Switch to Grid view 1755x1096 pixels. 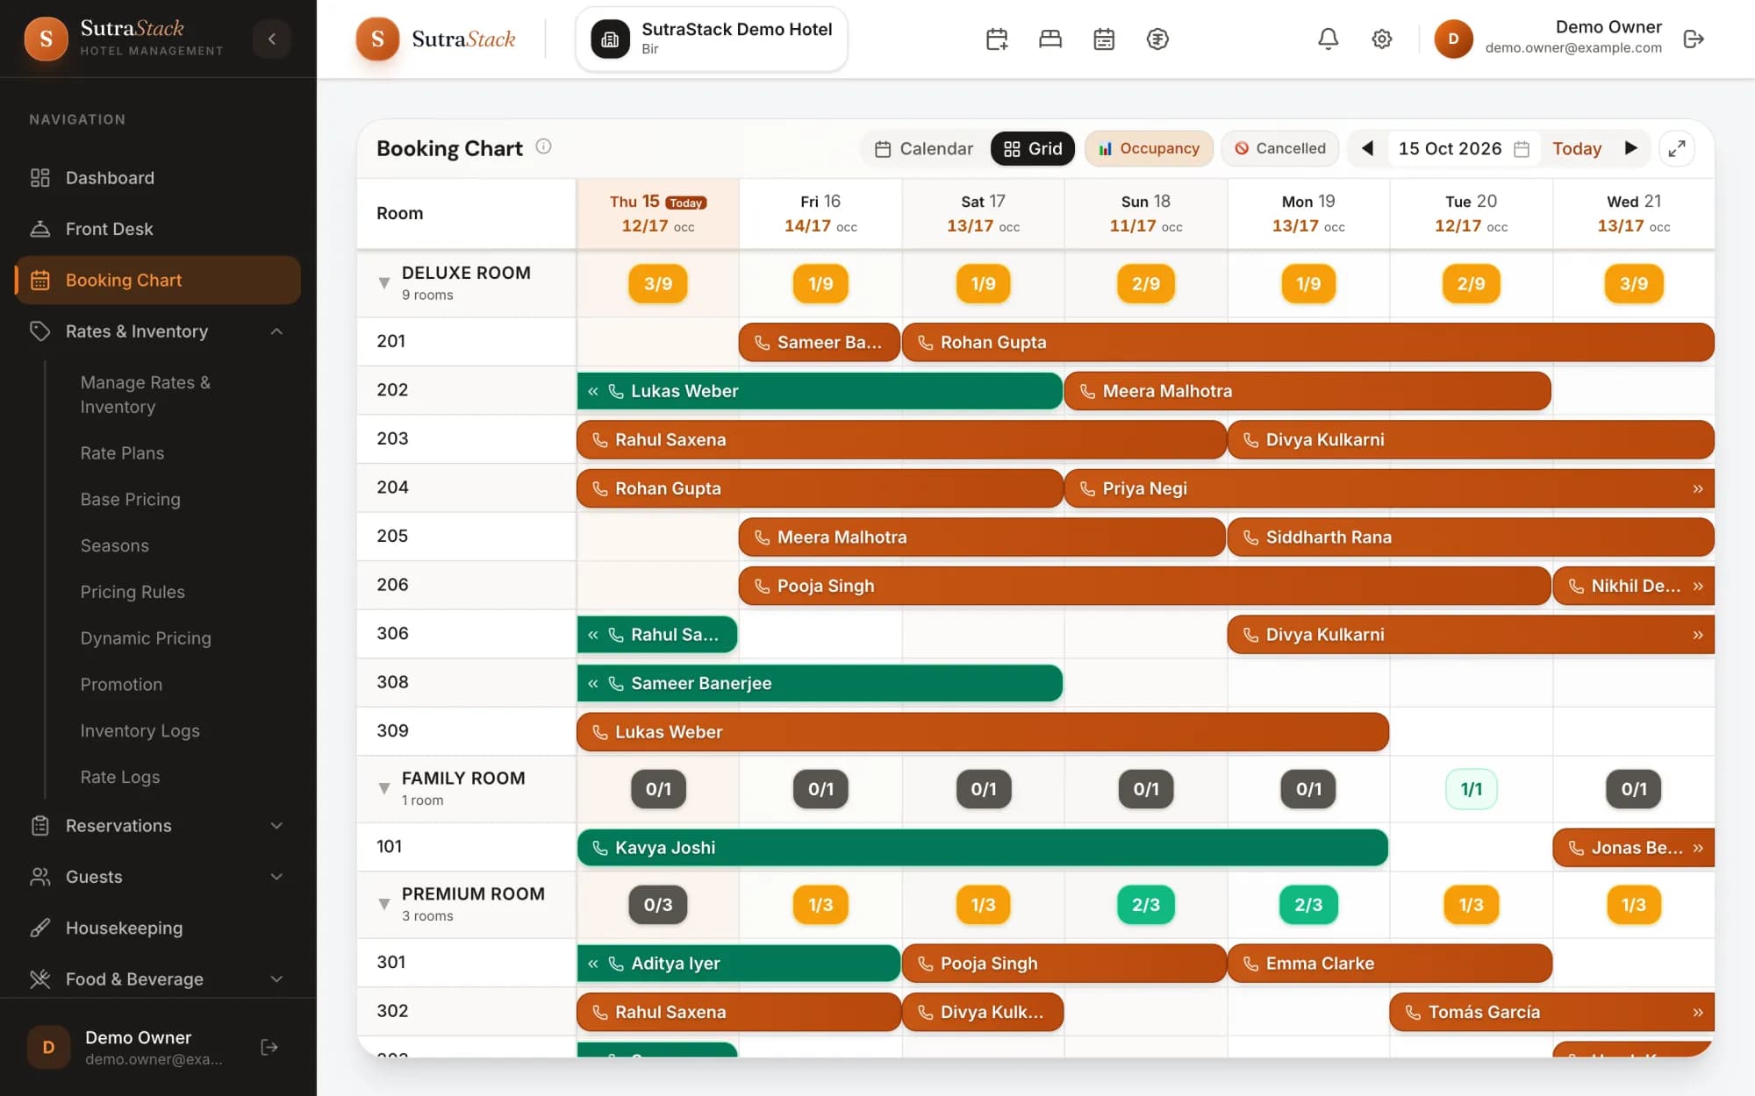[x=1032, y=148]
